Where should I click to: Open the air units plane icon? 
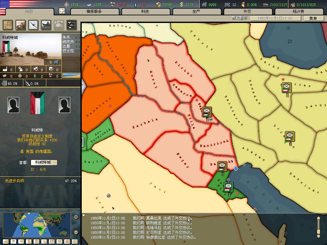point(33,25)
